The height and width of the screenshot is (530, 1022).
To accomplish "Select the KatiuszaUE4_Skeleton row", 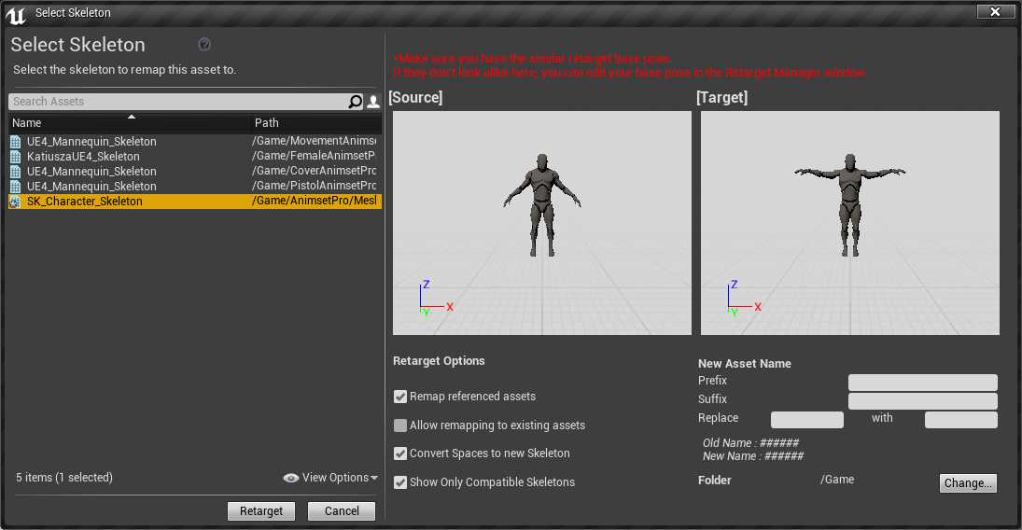I will pyautogui.click(x=195, y=157).
